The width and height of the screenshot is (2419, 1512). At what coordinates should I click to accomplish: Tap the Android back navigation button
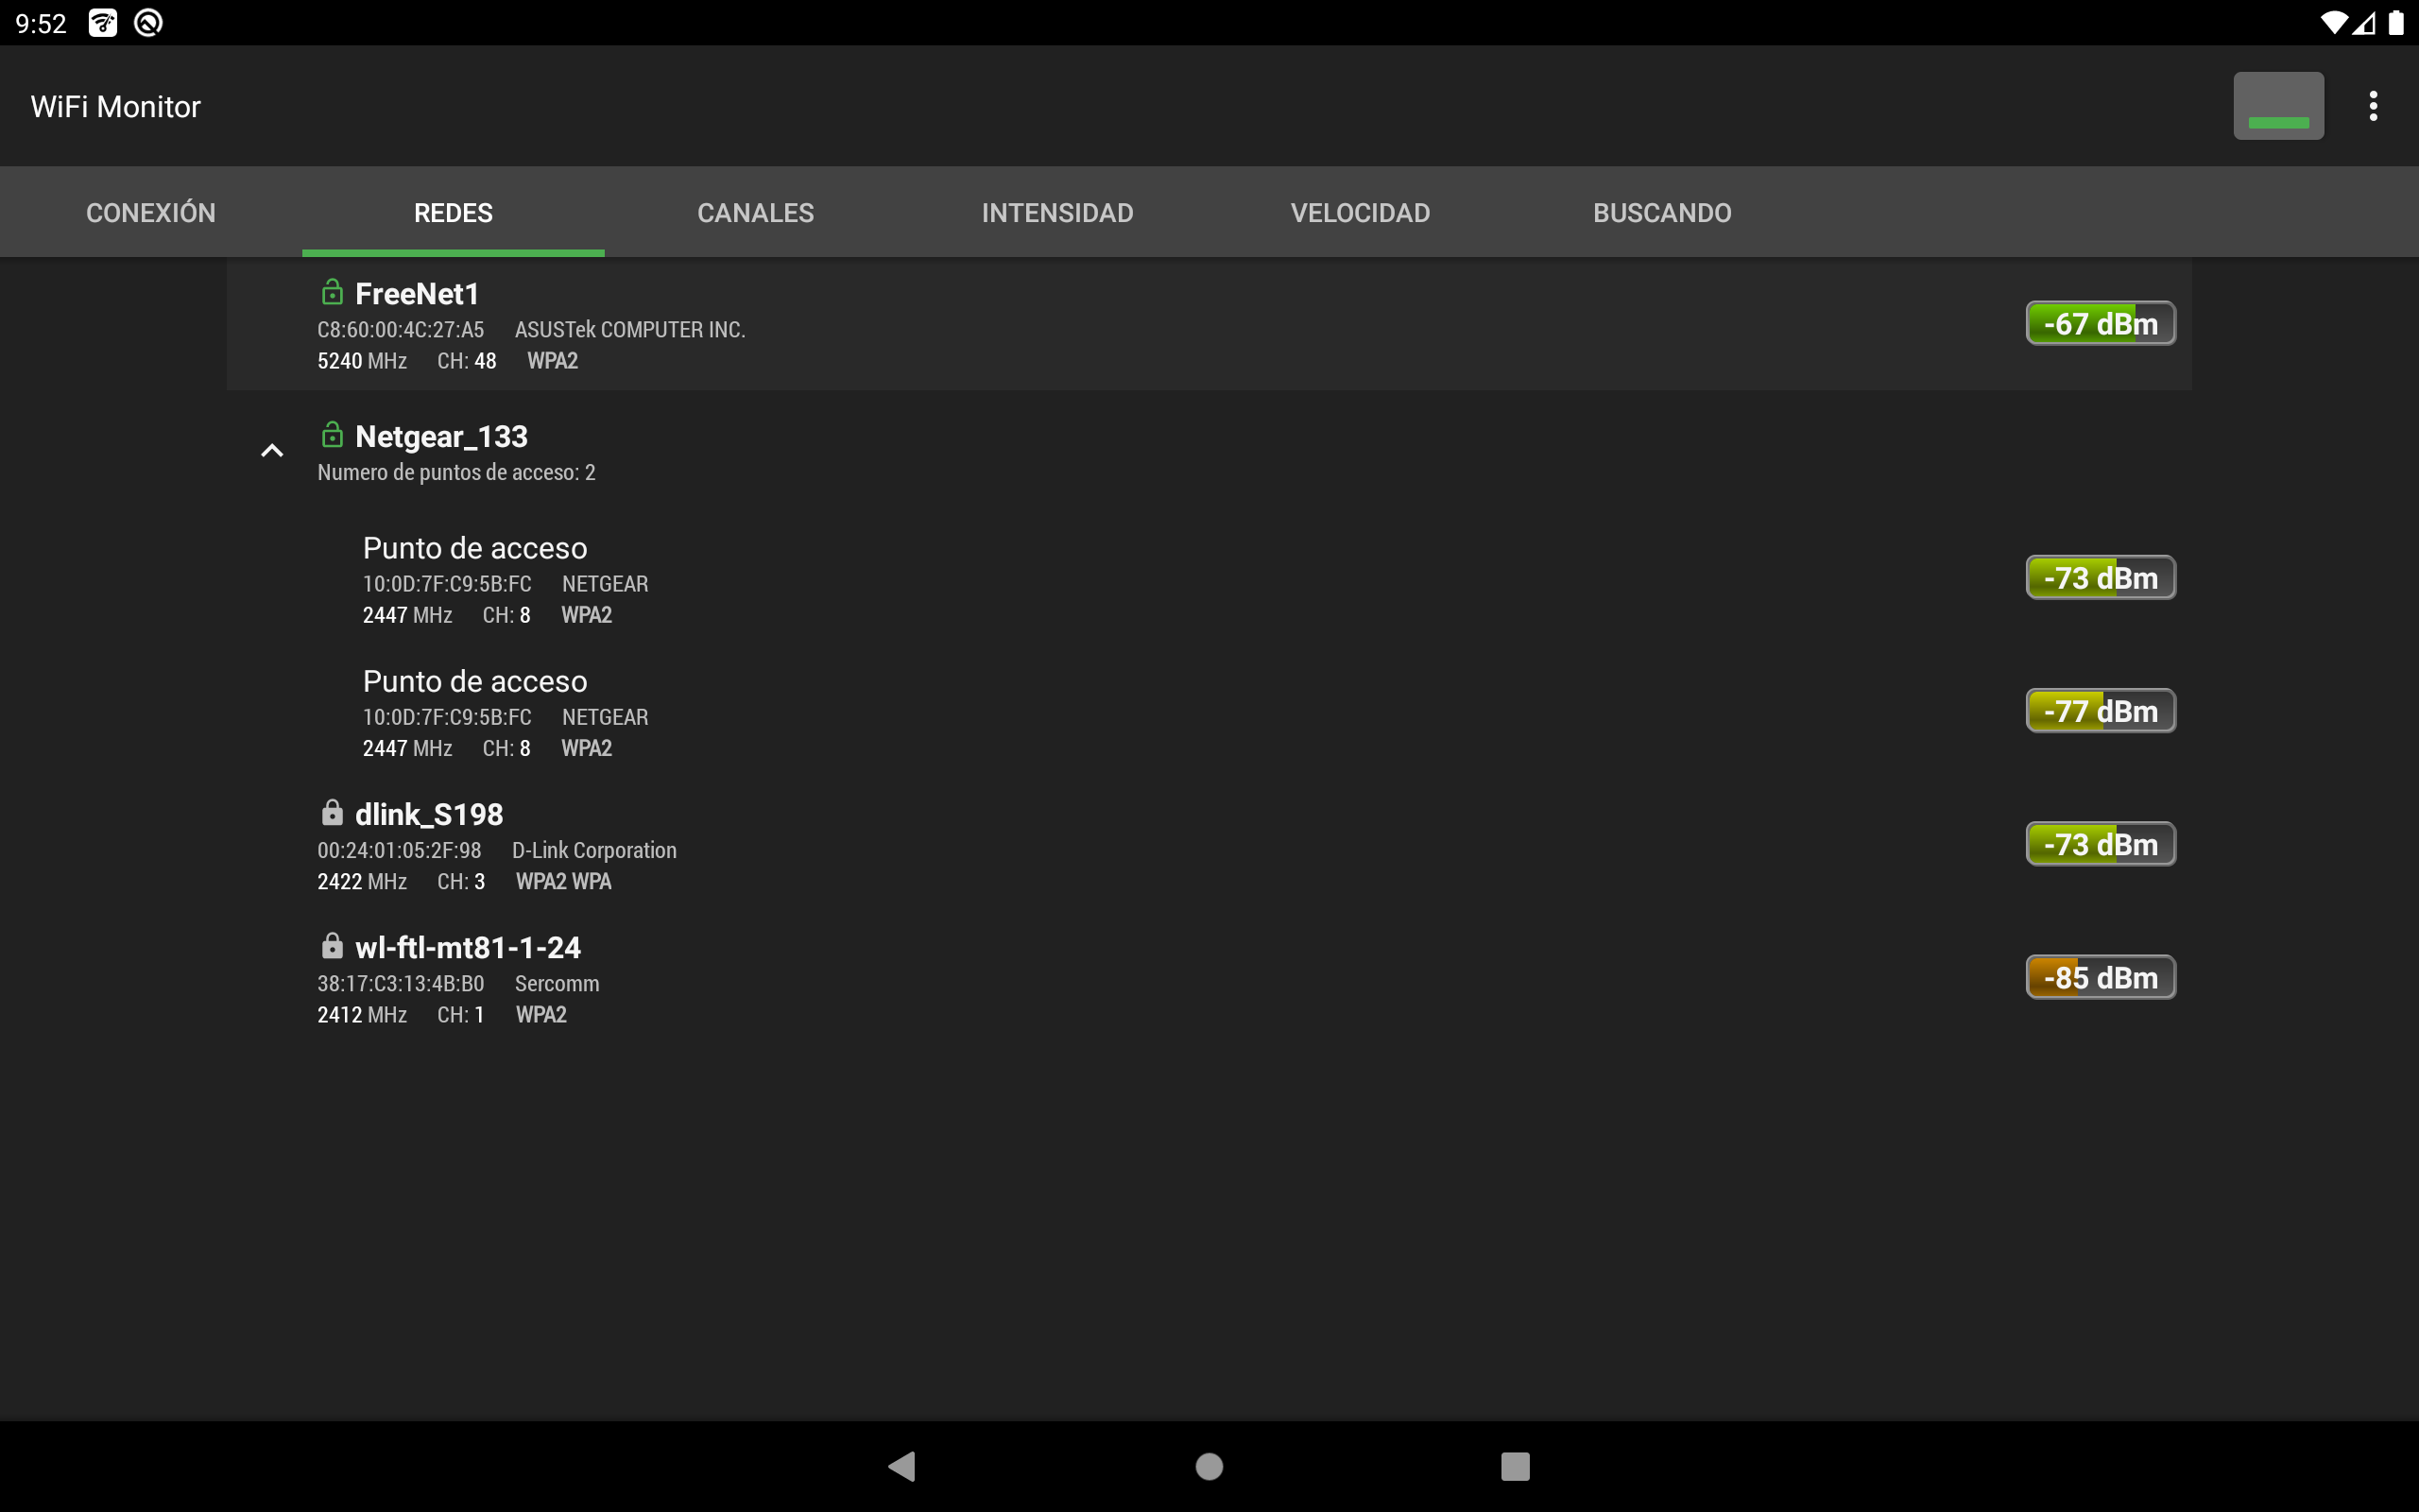tap(901, 1466)
